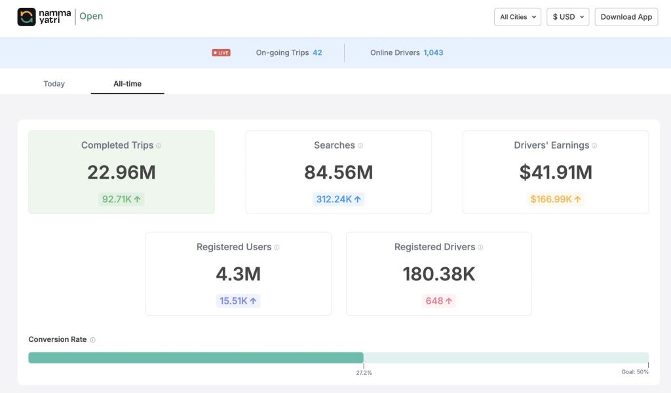Click the Drivers' Earnings card
Image resolution: width=671 pixels, height=393 pixels.
coord(556,172)
